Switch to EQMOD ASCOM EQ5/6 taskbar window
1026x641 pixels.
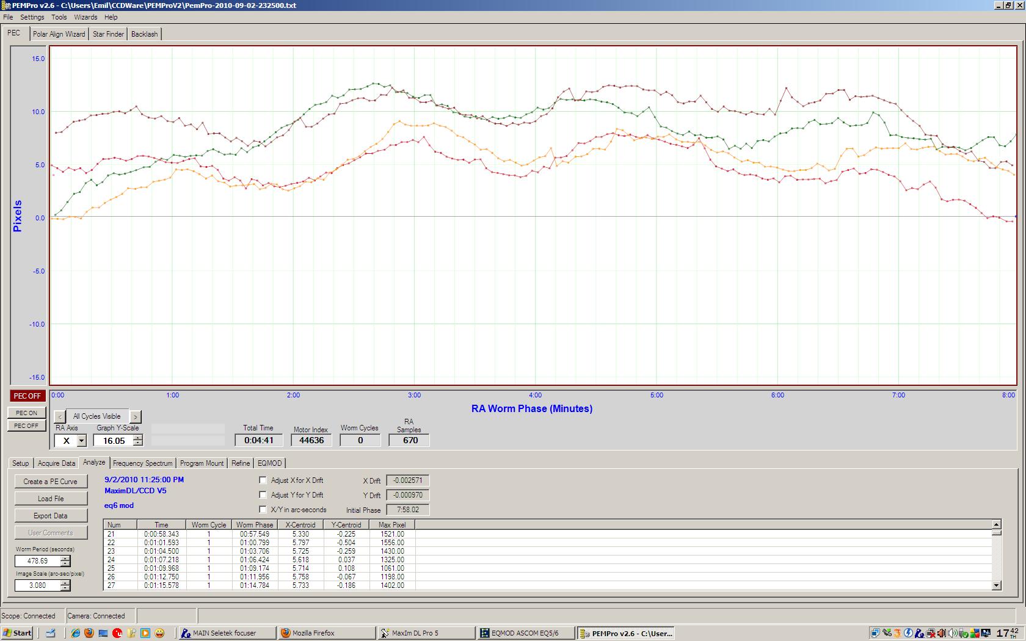point(526,633)
